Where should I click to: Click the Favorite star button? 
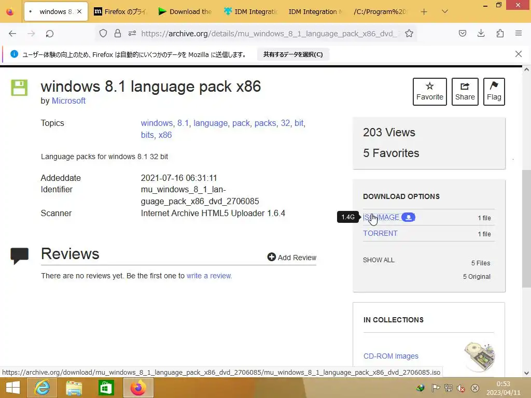tap(430, 92)
